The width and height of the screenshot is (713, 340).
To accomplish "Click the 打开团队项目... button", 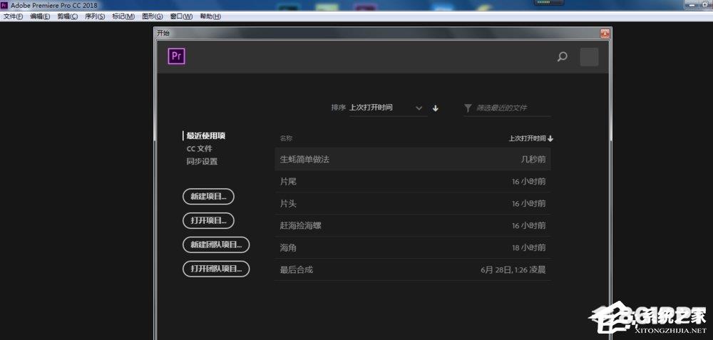I will pos(216,269).
